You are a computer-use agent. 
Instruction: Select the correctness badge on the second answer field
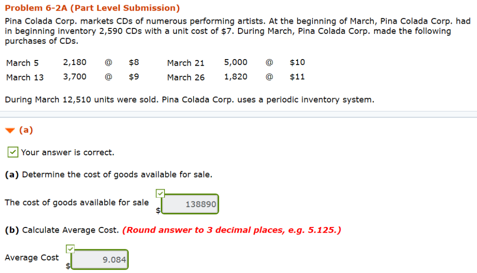[x=70, y=249]
